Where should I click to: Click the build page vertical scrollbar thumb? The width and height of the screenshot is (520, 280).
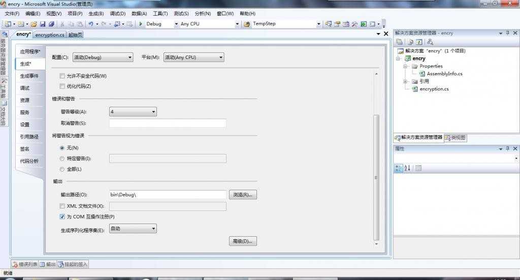coord(376,177)
